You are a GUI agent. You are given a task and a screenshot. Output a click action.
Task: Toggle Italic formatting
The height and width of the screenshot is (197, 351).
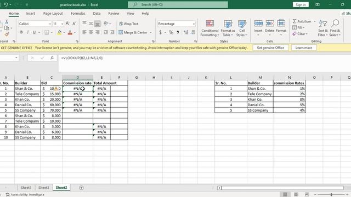click(28, 32)
